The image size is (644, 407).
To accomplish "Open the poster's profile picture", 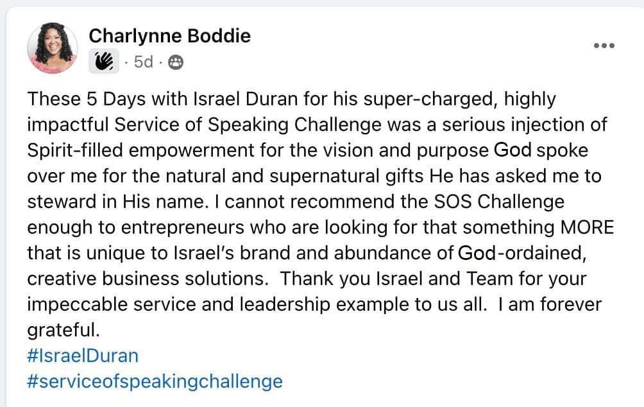I will pyautogui.click(x=53, y=48).
